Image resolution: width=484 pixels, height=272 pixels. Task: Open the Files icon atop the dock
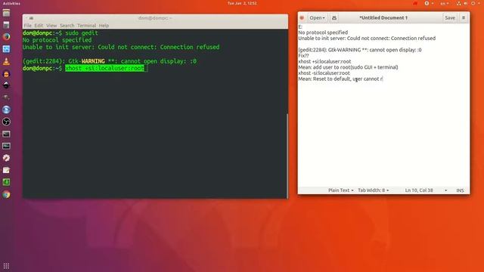point(6,13)
